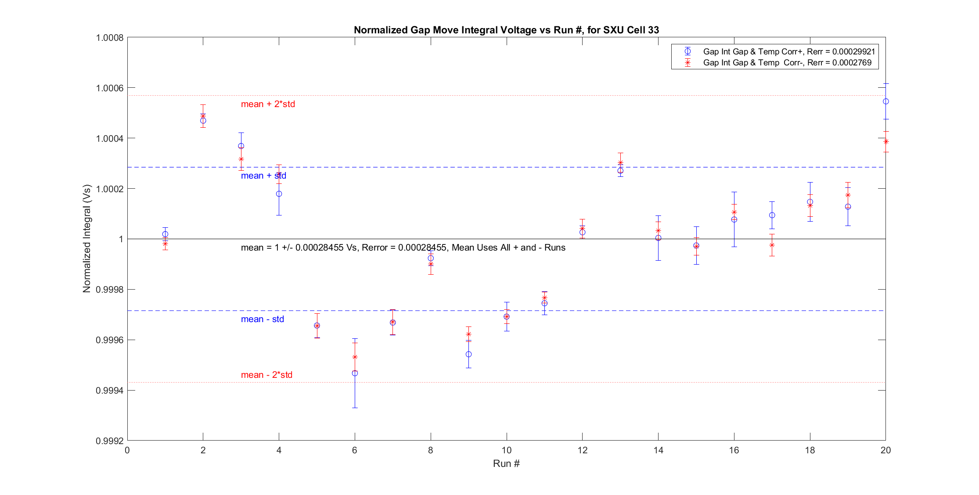The width and height of the screenshot is (979, 495).
Task: Select the lowest blue circle at run 6
Action: point(355,373)
